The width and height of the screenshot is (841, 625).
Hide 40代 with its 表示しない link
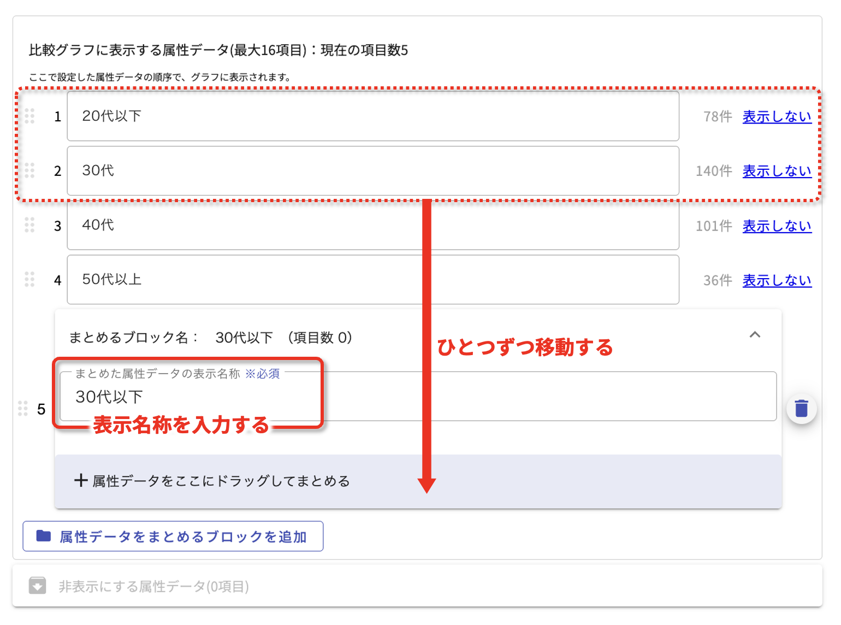[x=777, y=226]
